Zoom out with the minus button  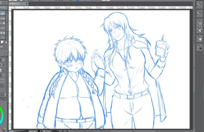tap(31, 131)
